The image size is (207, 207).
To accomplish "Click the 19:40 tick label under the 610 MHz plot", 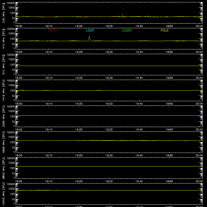I will pyautogui.click(x=139, y=78).
